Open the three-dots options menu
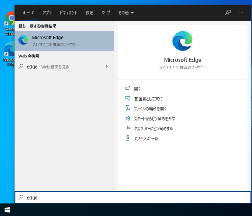Viewport: 252px width, 216px height. pos(241,13)
